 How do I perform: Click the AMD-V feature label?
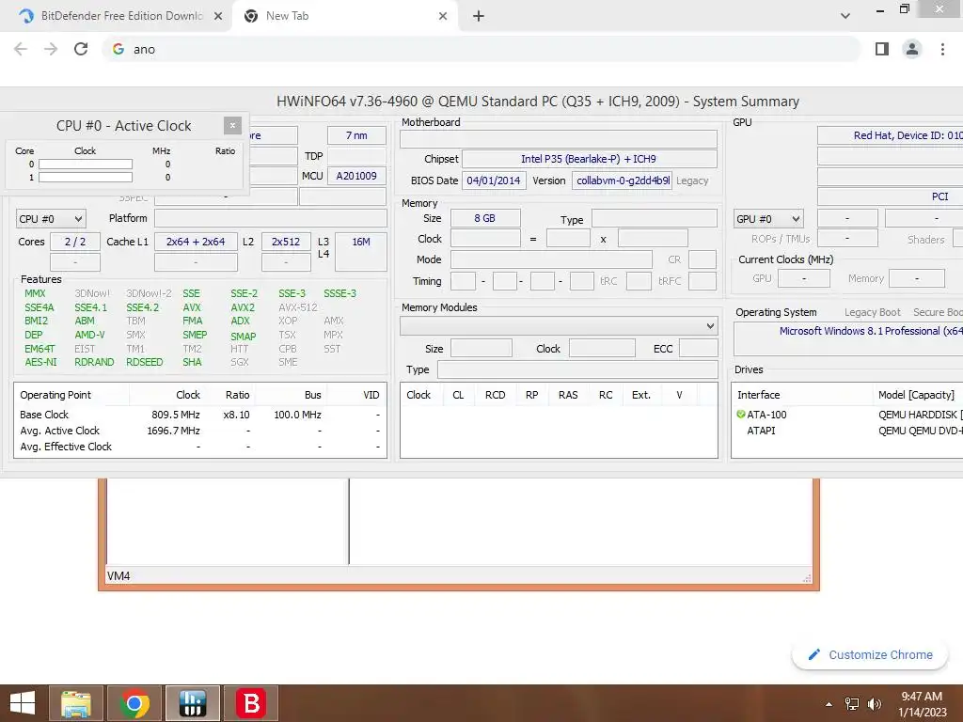(x=89, y=335)
